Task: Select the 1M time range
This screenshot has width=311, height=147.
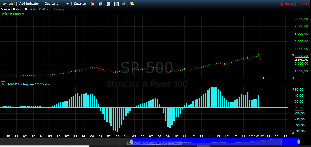Action: tap(158, 143)
